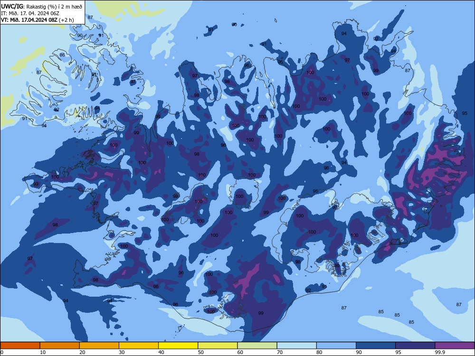
Task: Click the legend scale label '20'
Action: [82, 352]
